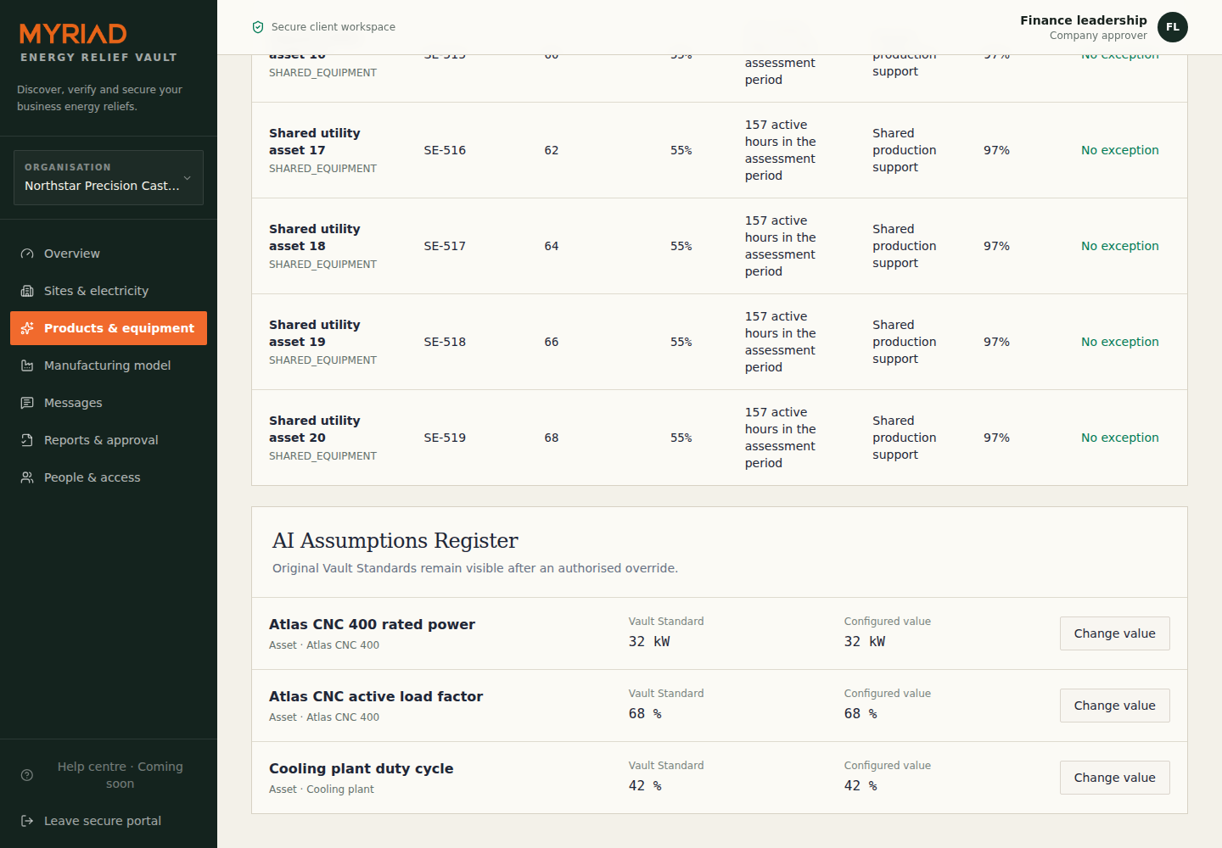Select Shared utility asset 20 name

point(315,429)
